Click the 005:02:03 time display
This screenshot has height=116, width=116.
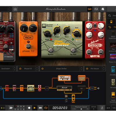pyautogui.click(x=60, y=108)
